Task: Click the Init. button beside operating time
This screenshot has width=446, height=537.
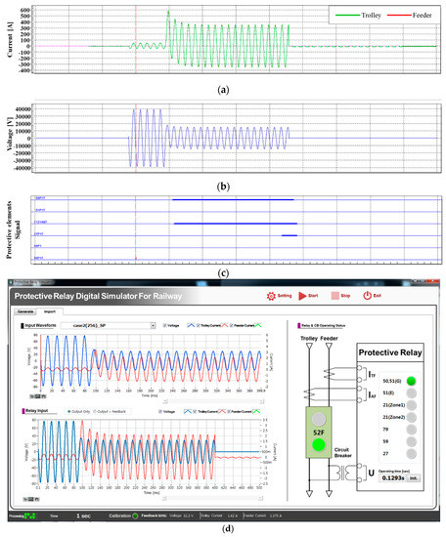Action: point(414,478)
